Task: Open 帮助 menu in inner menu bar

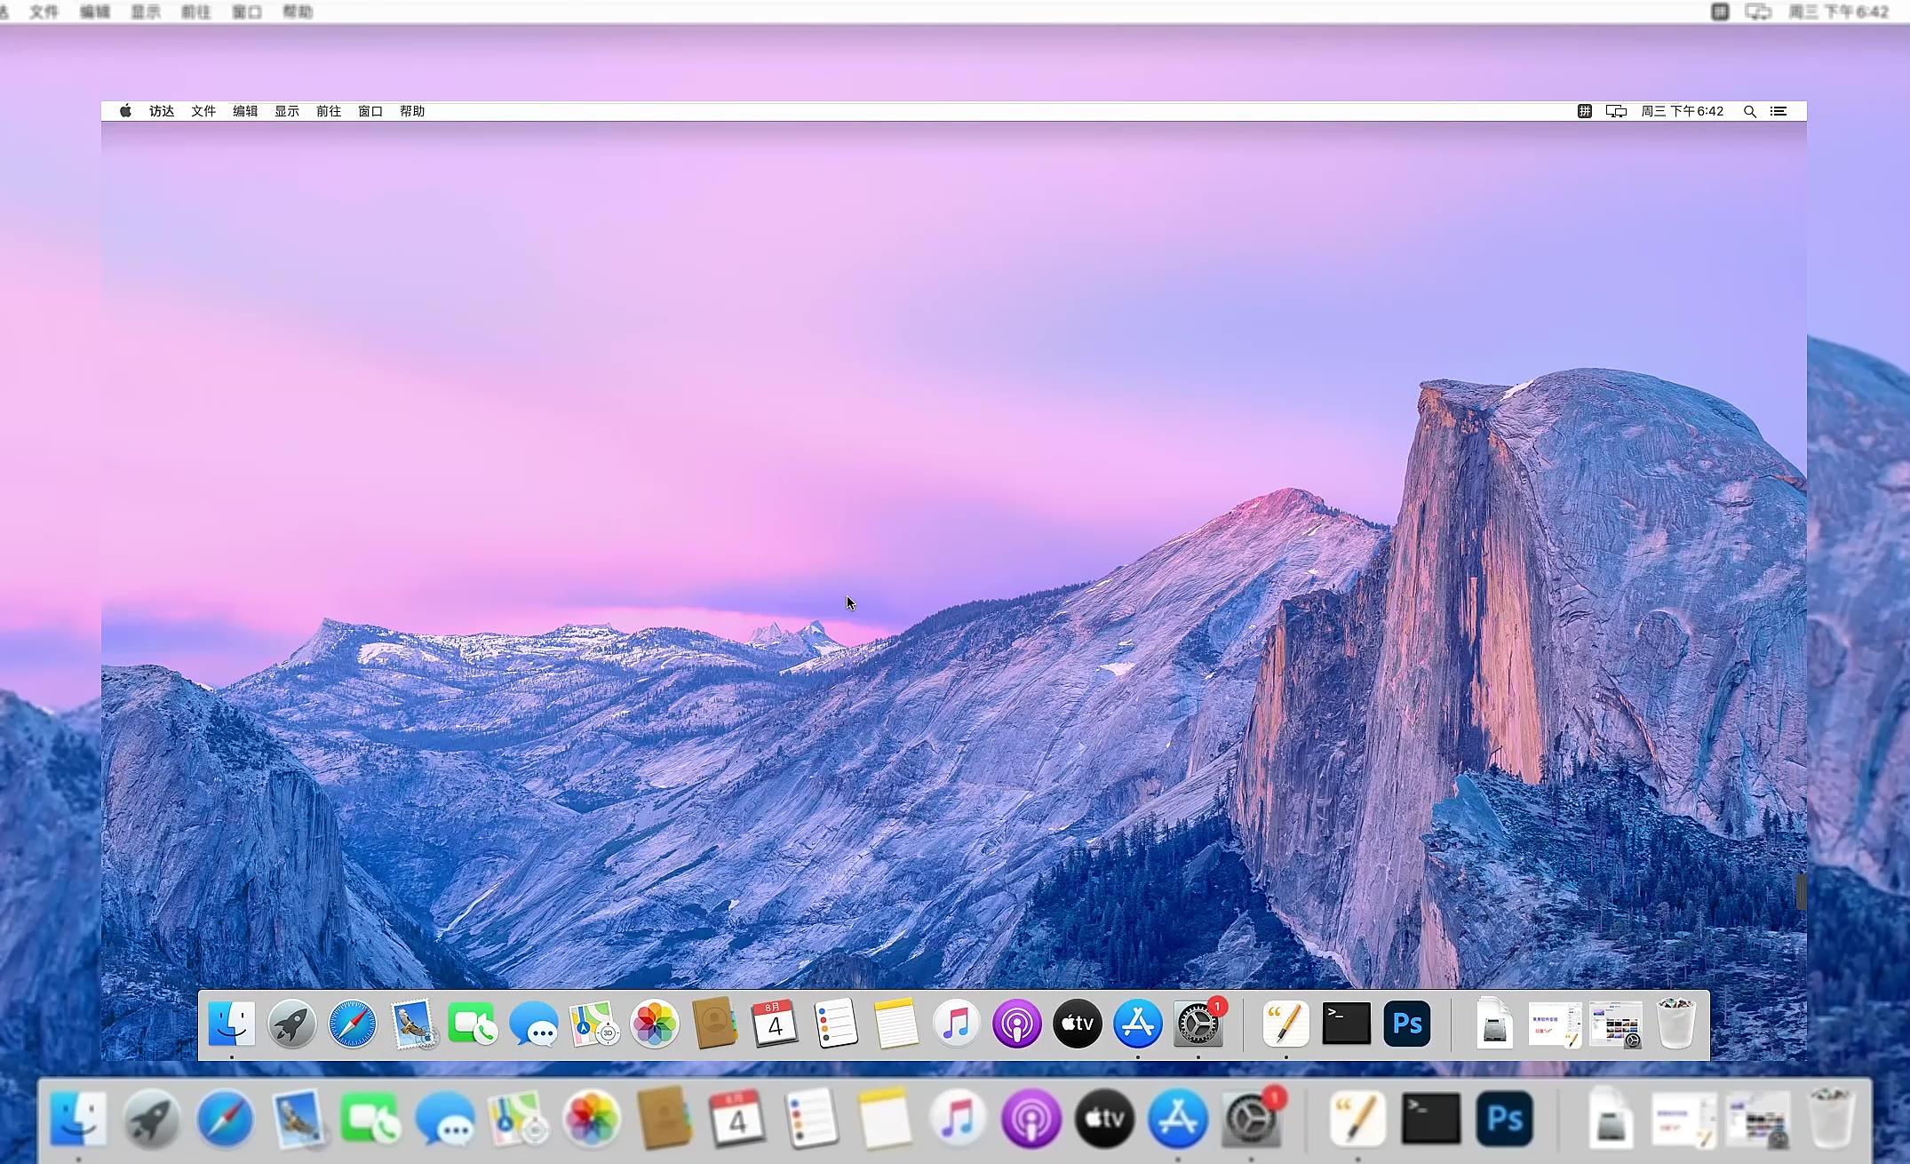Action: tap(412, 111)
